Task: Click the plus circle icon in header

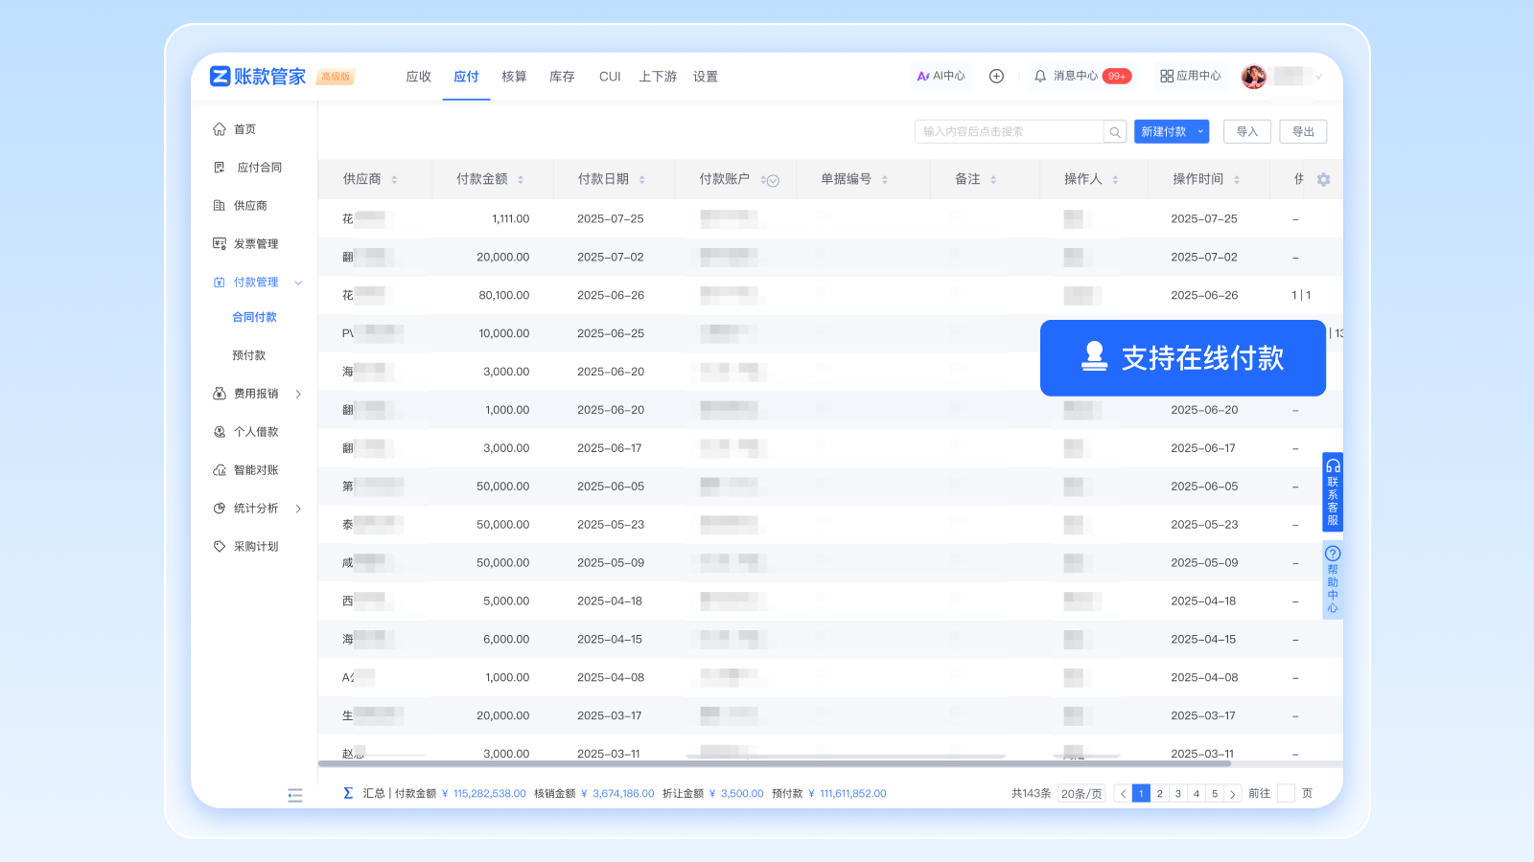Action: tap(996, 77)
